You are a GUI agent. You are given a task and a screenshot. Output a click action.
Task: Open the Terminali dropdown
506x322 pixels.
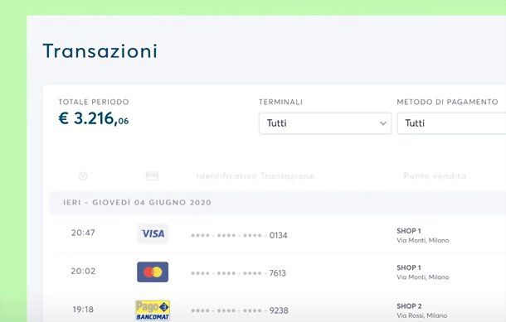click(x=325, y=123)
